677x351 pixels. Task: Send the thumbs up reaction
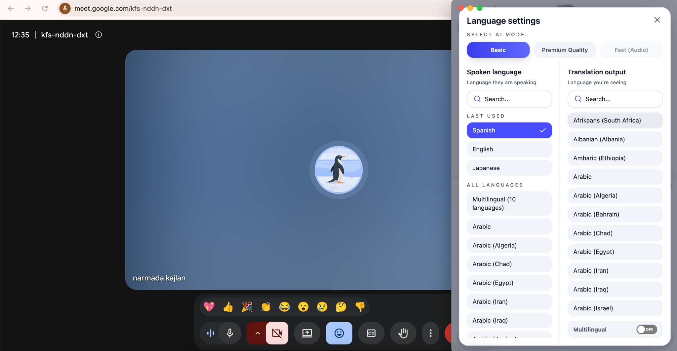(228, 307)
